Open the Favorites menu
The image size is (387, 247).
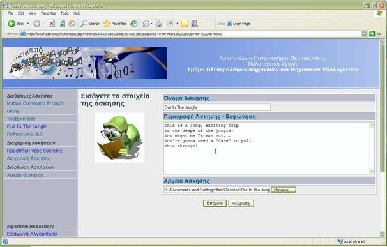coord(48,13)
